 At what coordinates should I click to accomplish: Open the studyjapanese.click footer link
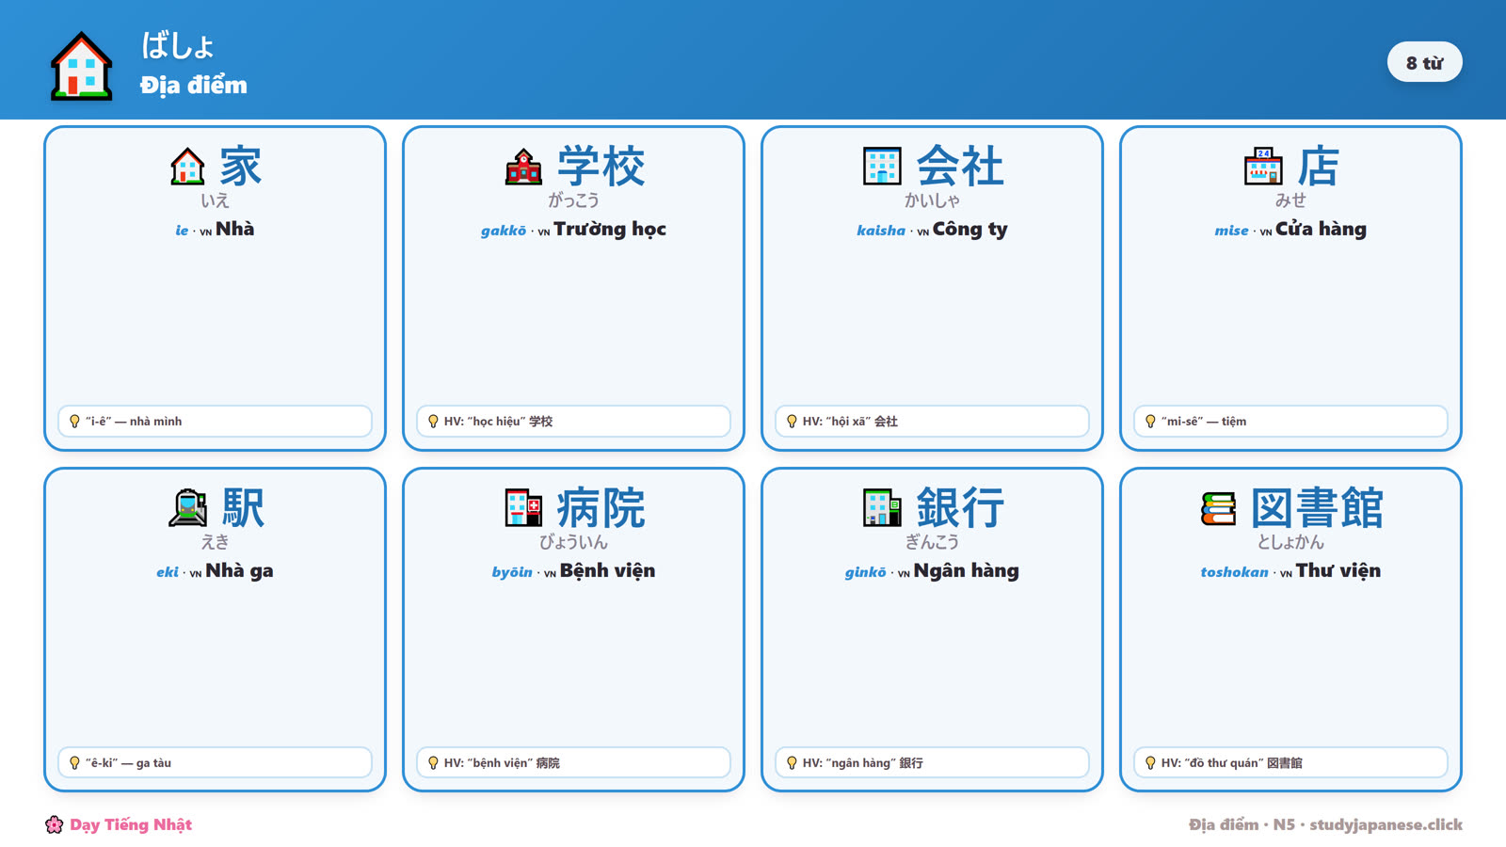(1386, 825)
